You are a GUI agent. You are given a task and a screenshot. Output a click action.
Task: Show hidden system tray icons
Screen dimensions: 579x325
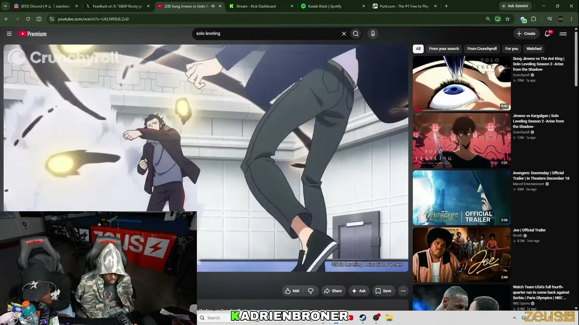click(x=514, y=318)
